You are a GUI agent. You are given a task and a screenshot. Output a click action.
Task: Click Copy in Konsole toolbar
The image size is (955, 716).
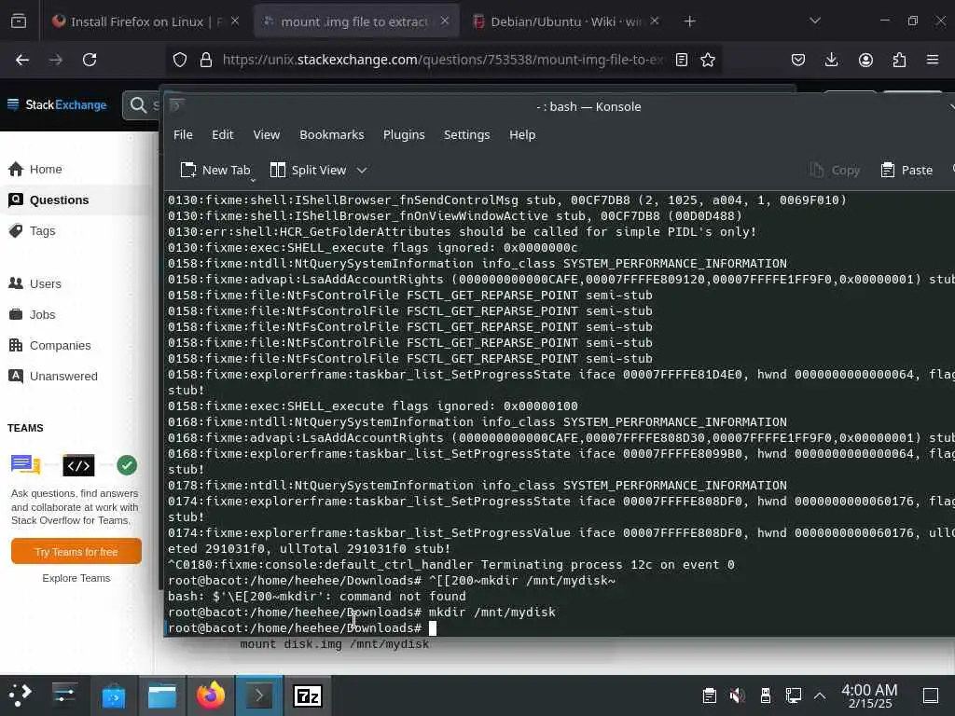point(835,170)
